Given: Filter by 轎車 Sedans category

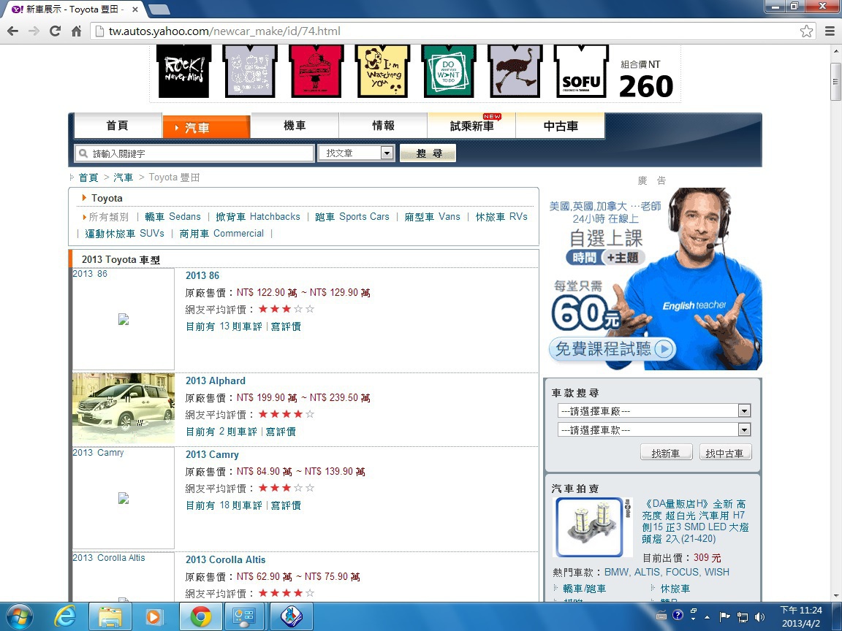Looking at the screenshot, I should [x=172, y=217].
